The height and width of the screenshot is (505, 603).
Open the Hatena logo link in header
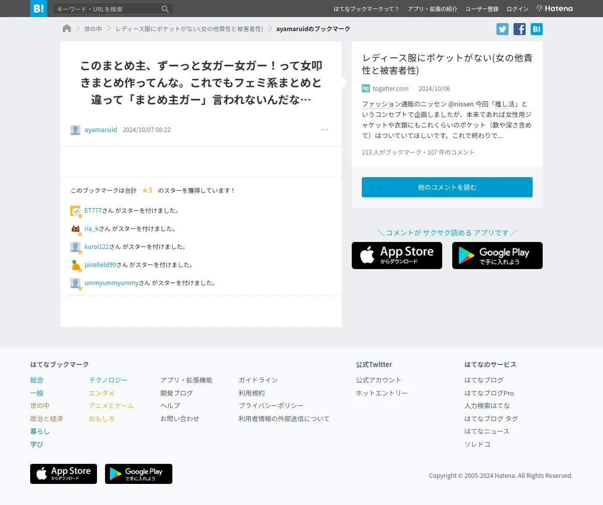coord(555,9)
